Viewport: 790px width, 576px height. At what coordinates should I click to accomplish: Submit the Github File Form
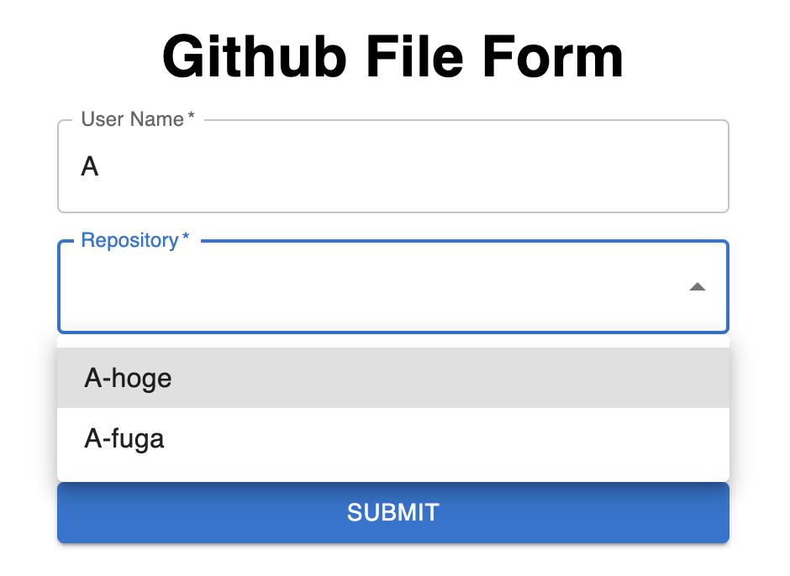point(392,512)
